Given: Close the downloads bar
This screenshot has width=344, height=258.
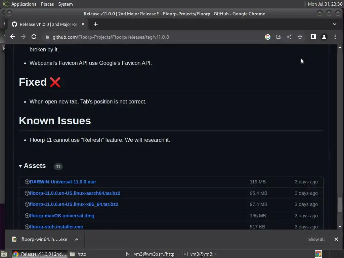Looking at the screenshot, I should (x=336, y=239).
